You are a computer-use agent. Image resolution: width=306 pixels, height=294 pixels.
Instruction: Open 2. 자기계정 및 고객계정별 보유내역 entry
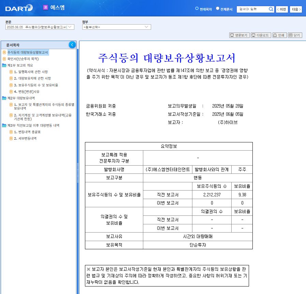point(43,117)
